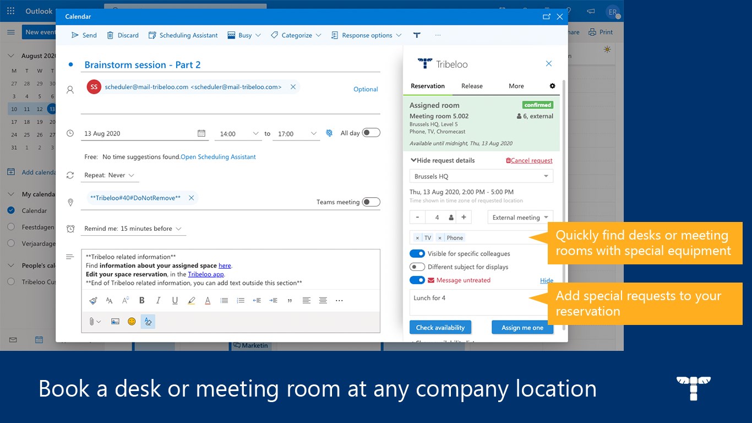Screen dimensions: 752x423
Task: Open the 17:00 end time dropdown
Action: point(296,134)
